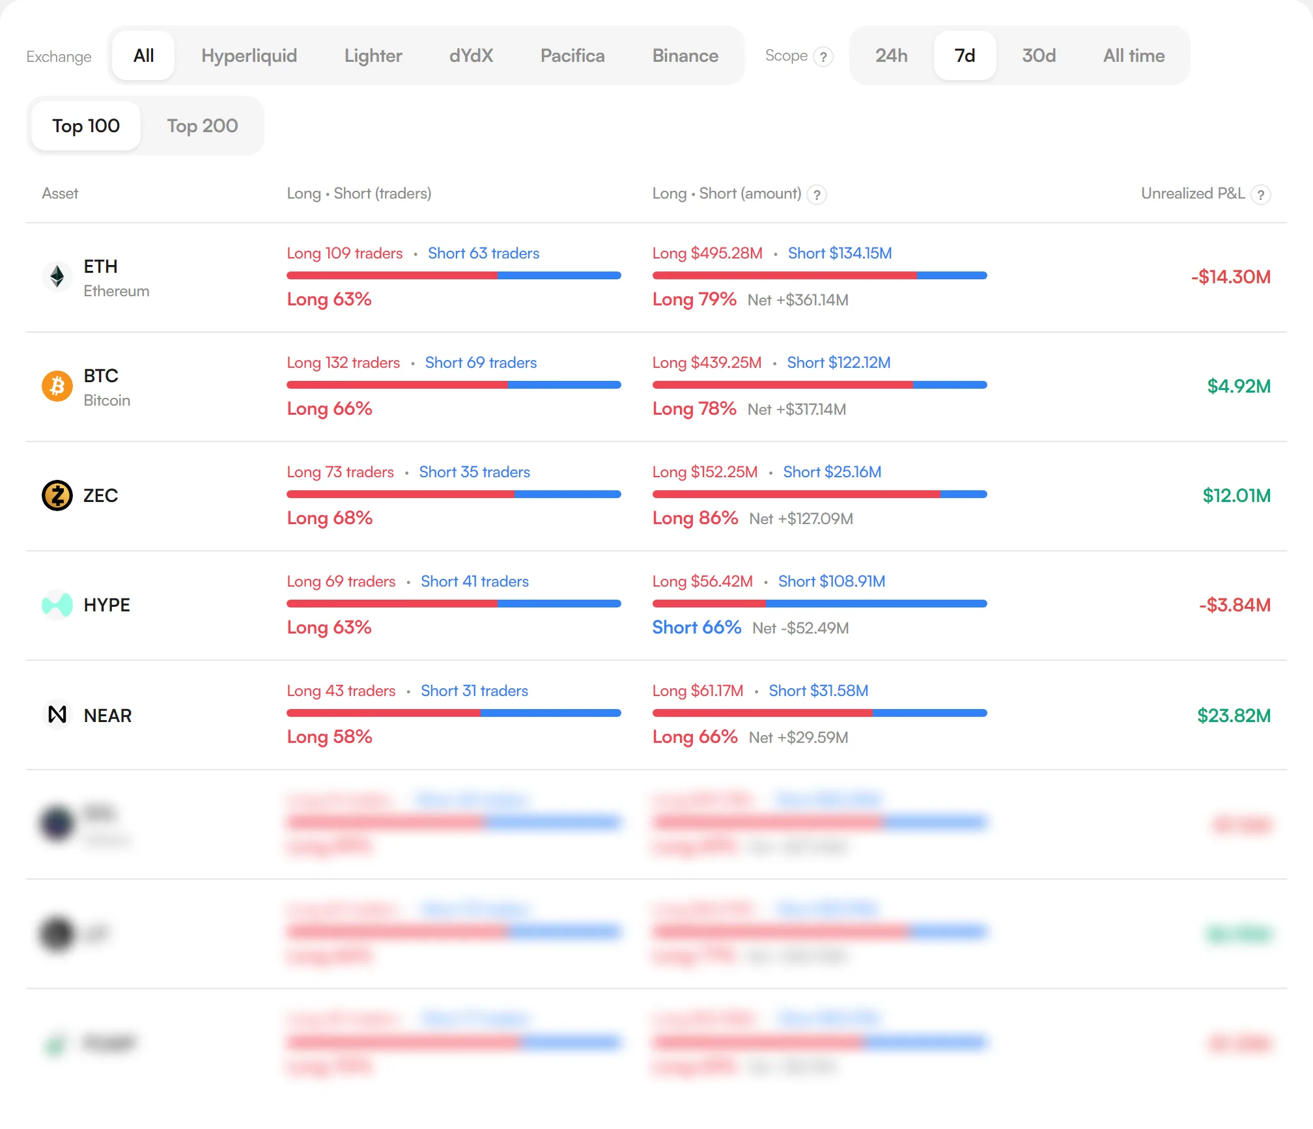Click the ZEC coin icon
This screenshot has width=1313, height=1129.
click(x=57, y=495)
